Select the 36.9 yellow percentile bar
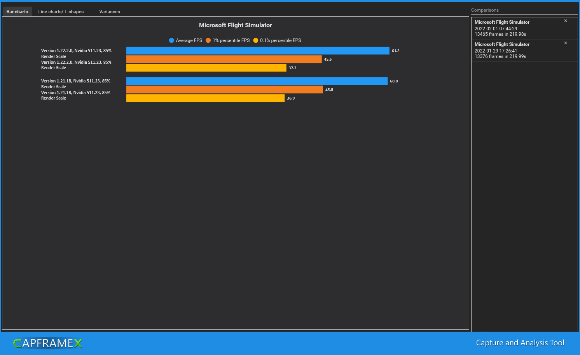 tap(205, 98)
